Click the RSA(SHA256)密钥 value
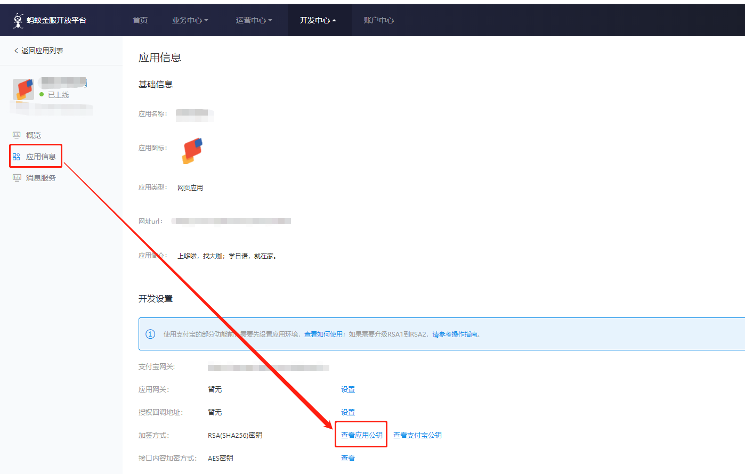 235,435
